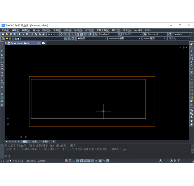The image size is (194, 186).
Task: Select the Erase tool in right toolbar
Action: [192, 44]
